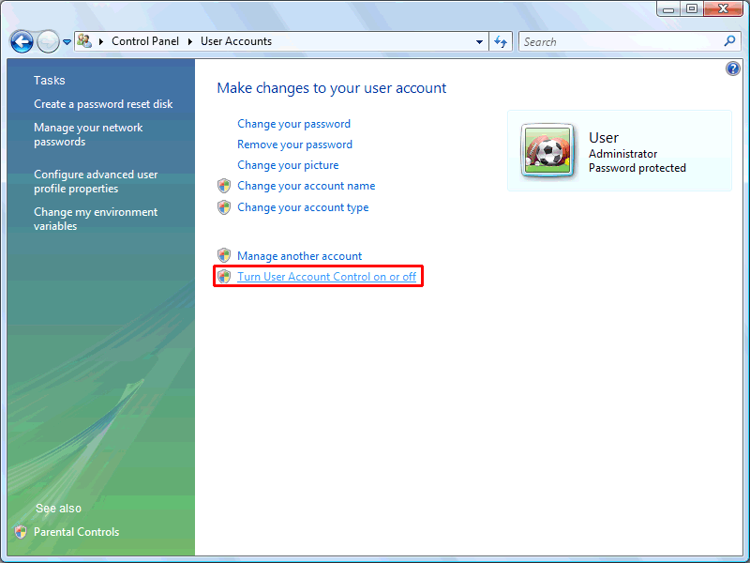Click the greyed Forward arrow button
The image size is (750, 563).
point(48,41)
